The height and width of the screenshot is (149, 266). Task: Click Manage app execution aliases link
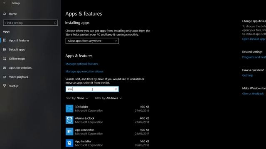[84, 72]
